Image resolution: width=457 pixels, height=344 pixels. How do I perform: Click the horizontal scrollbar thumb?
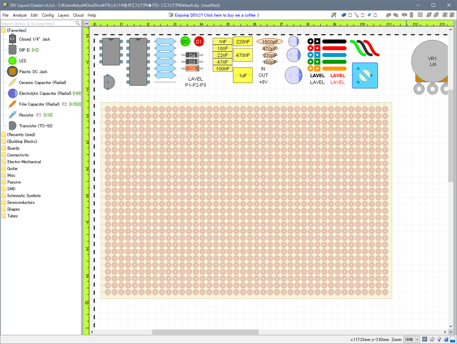[x=205, y=332]
